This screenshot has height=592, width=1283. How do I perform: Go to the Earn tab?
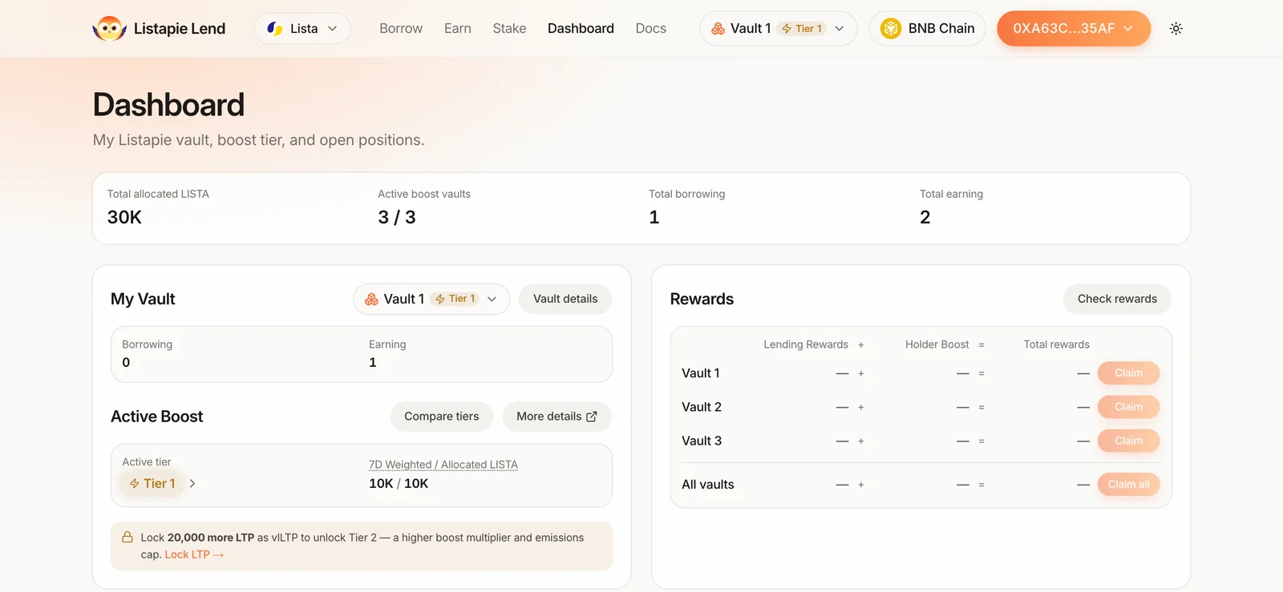pyautogui.click(x=458, y=29)
